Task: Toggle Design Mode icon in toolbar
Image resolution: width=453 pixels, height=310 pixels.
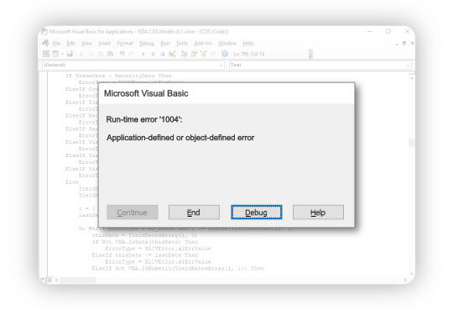Action: pos(172,54)
